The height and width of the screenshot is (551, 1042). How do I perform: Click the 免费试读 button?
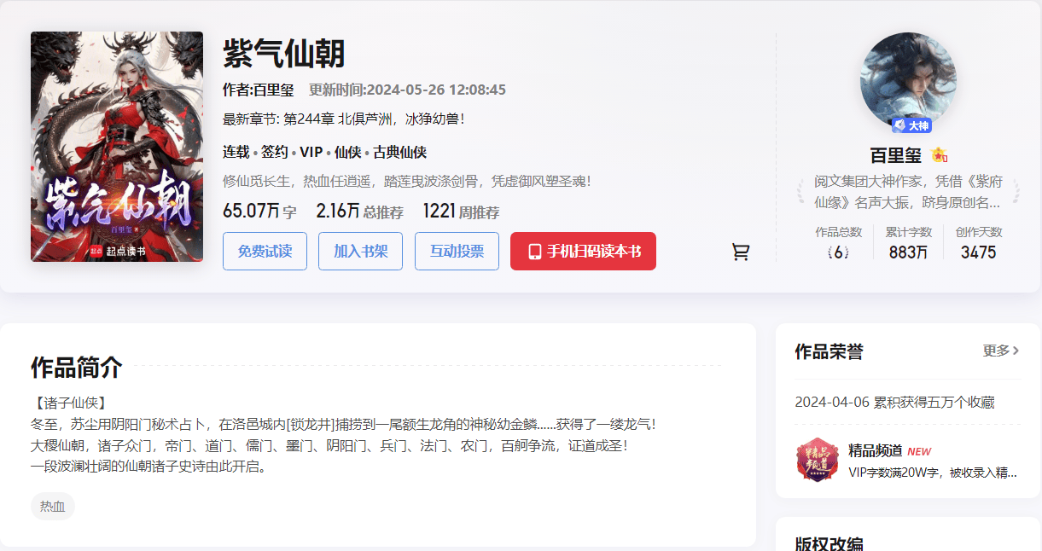(x=265, y=251)
